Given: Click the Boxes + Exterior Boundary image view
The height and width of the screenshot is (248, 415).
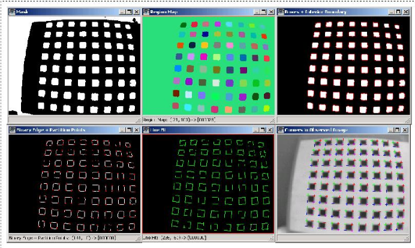Looking at the screenshot, I should pos(344,65).
